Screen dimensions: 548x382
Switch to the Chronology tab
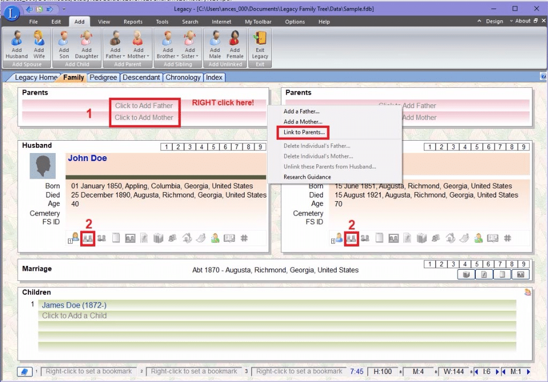[x=183, y=77]
